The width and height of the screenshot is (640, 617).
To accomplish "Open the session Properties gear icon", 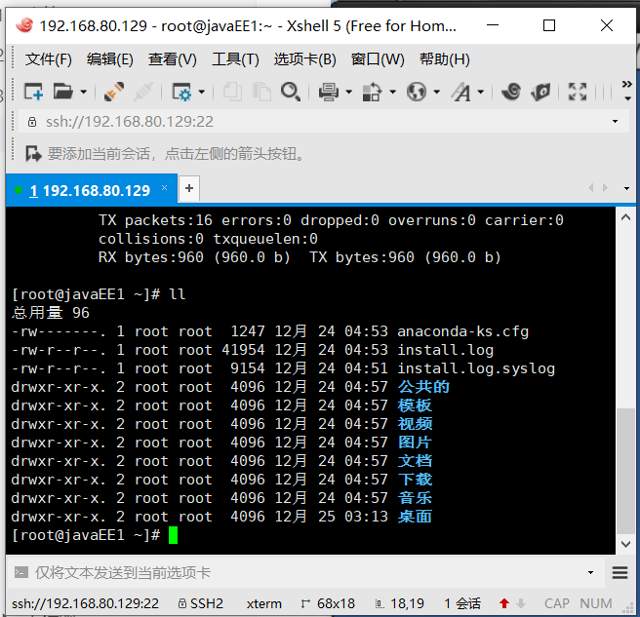I will click(x=181, y=92).
